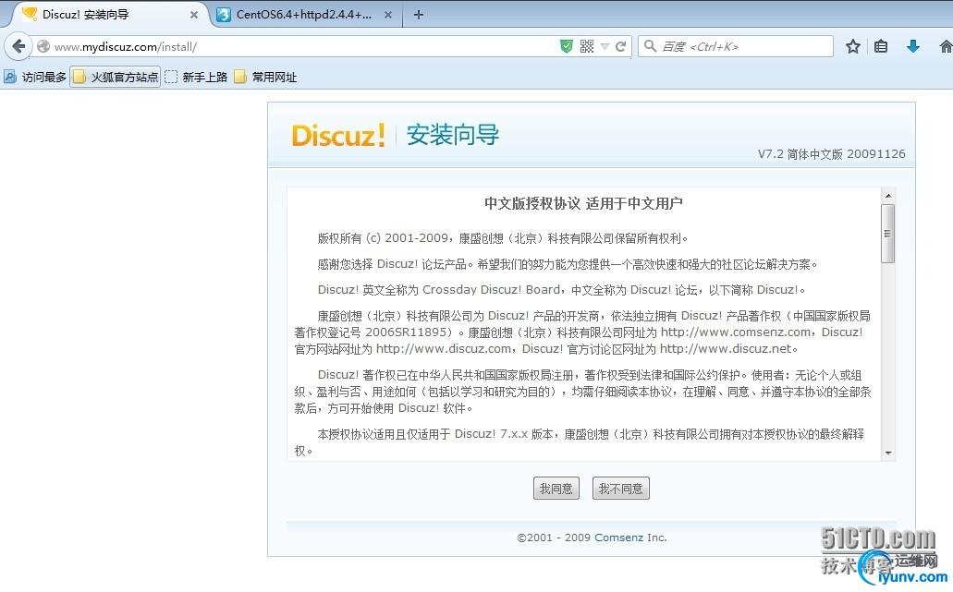Bookmark this page with the star icon
953x592 pixels.
point(853,46)
